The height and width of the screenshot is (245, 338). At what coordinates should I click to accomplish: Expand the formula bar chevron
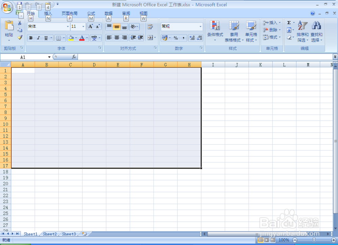(x=335, y=57)
